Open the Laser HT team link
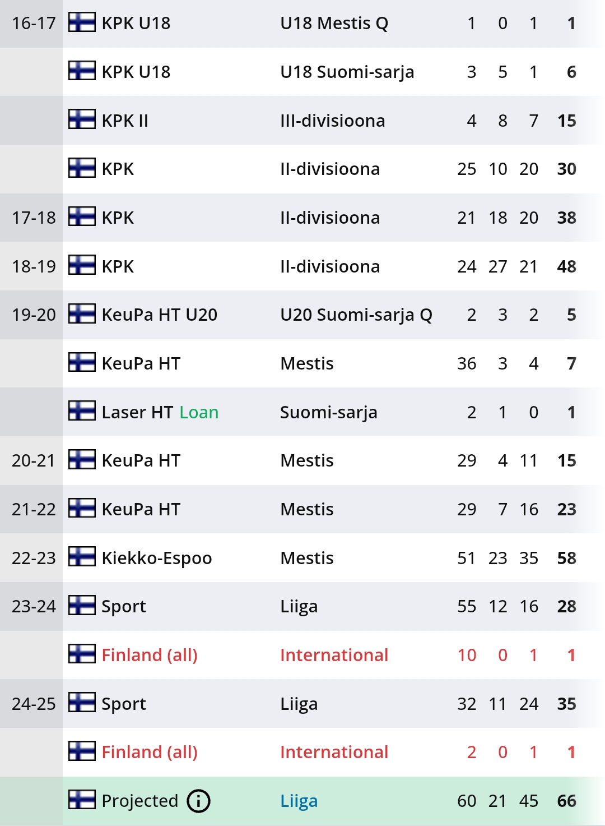605x826 pixels. (x=137, y=412)
